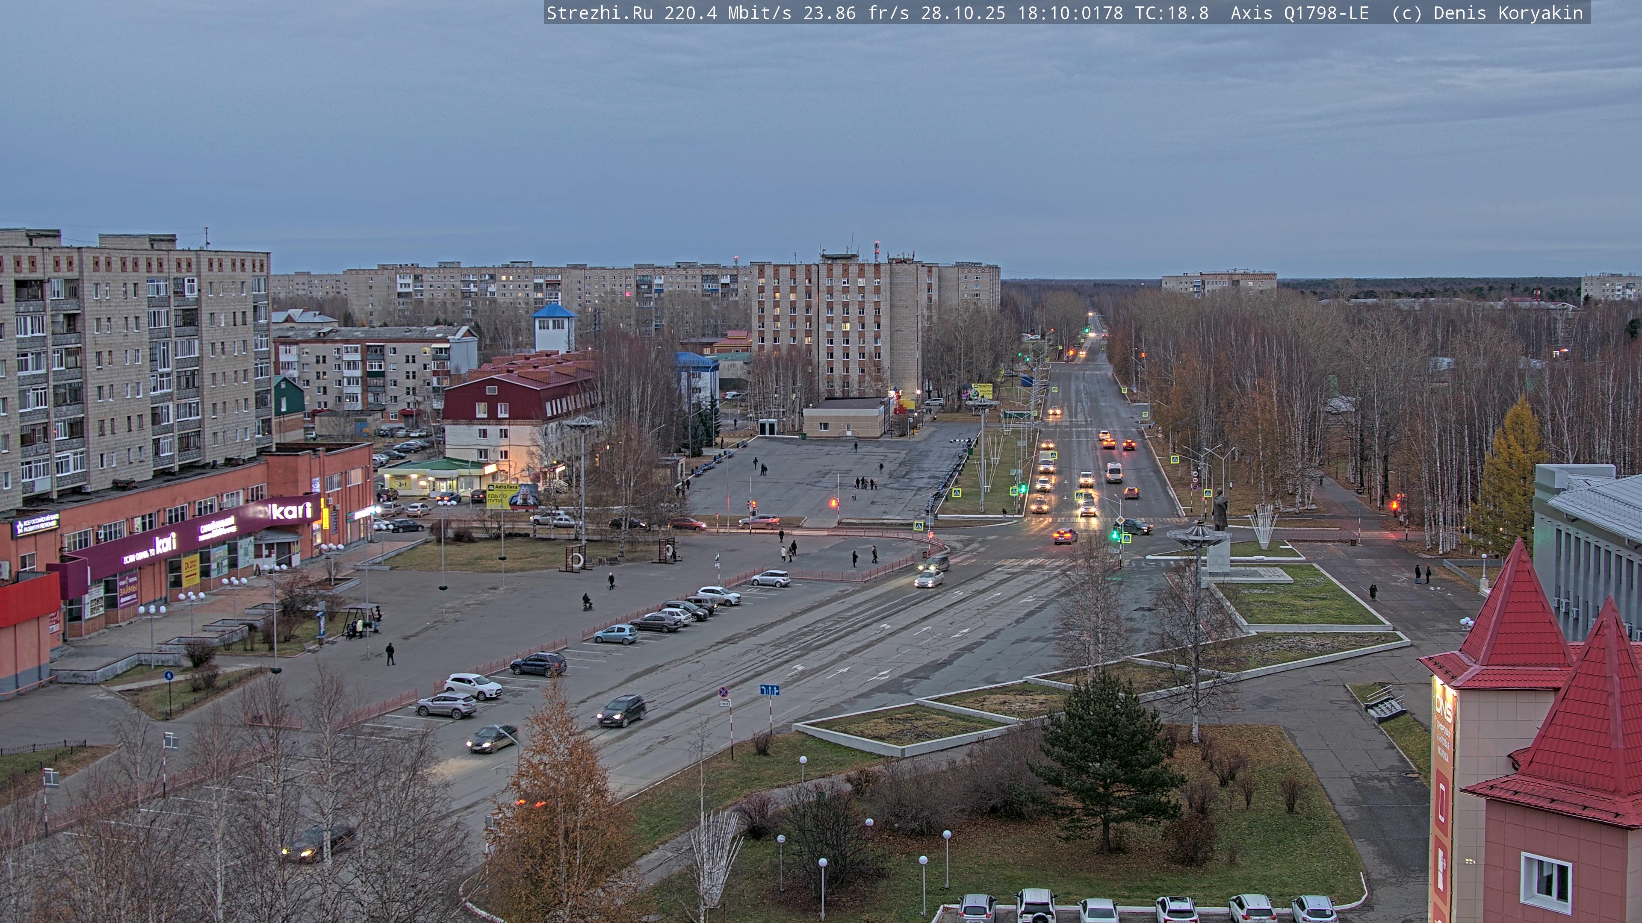The width and height of the screenshot is (1642, 923).
Task: Click the no-parking sign near the road
Action: [x=724, y=692]
